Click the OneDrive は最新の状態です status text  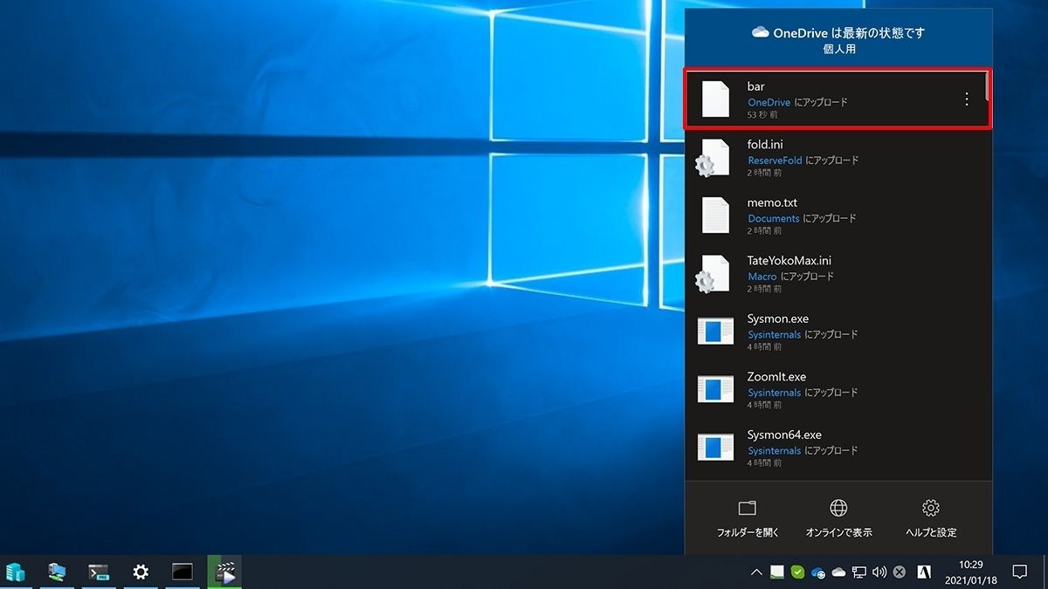click(x=849, y=32)
